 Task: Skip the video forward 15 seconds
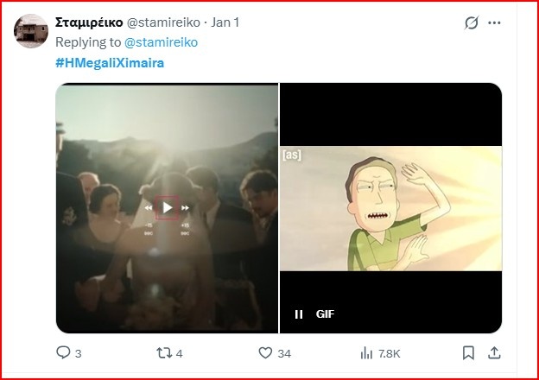pyautogui.click(x=186, y=208)
